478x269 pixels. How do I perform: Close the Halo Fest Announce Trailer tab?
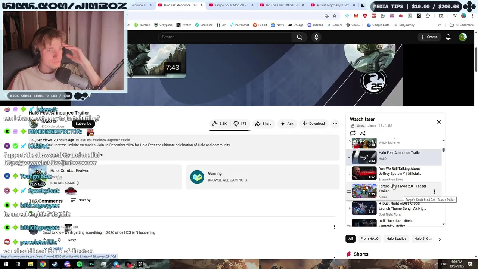[201, 5]
